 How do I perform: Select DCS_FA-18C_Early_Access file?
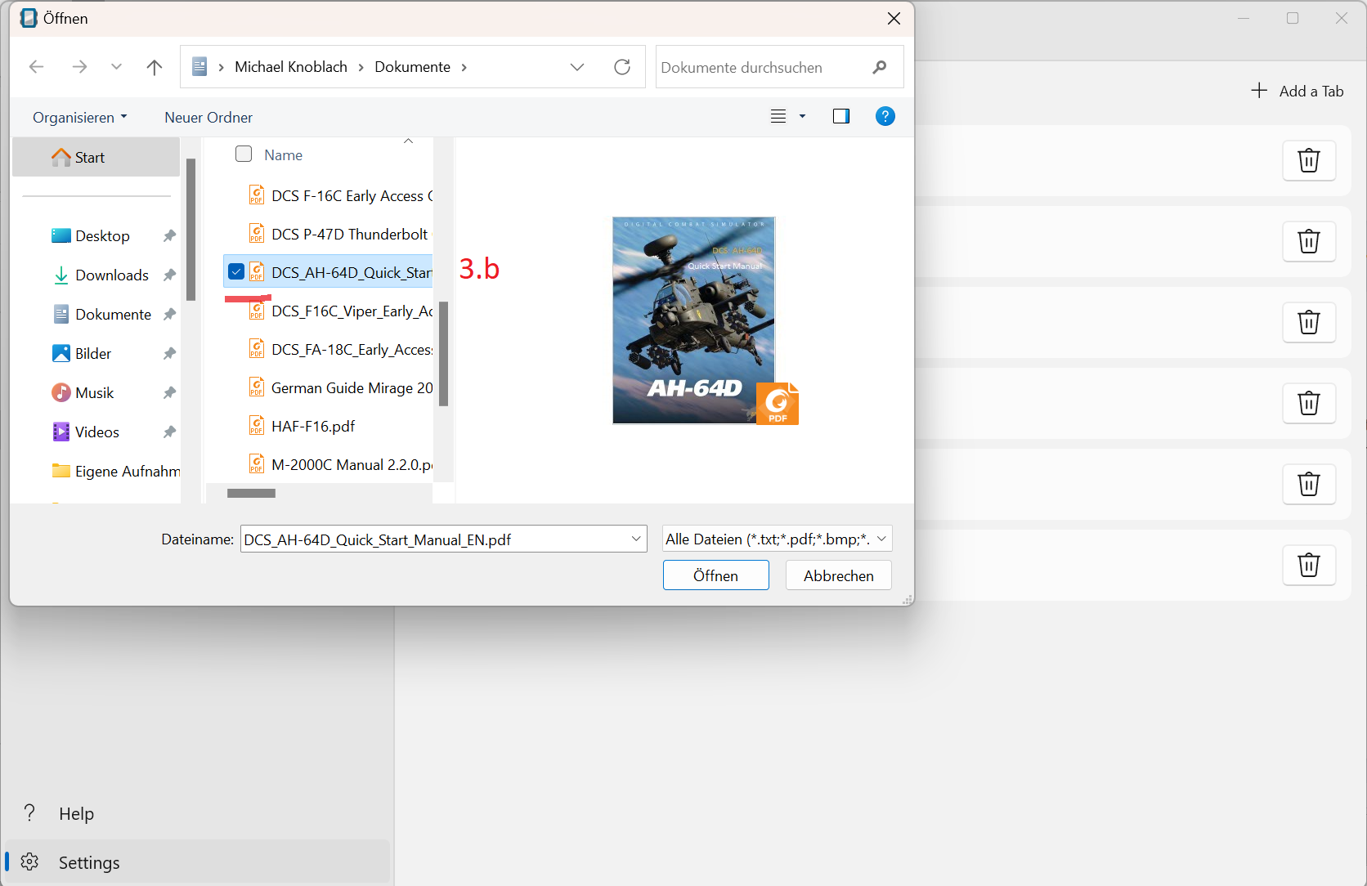340,350
